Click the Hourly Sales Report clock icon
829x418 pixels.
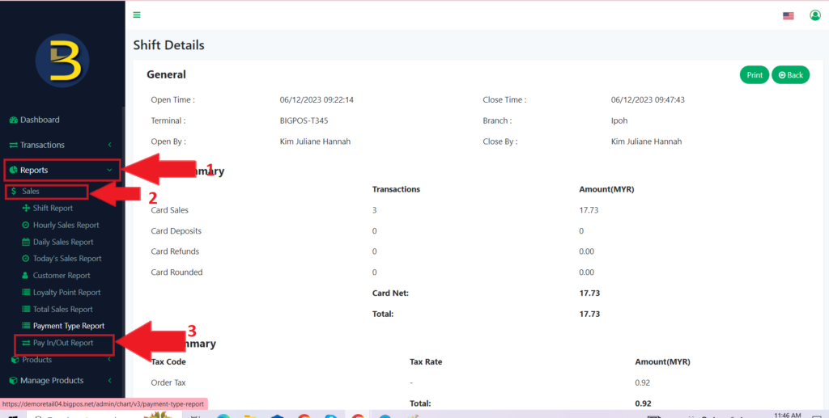(x=26, y=225)
